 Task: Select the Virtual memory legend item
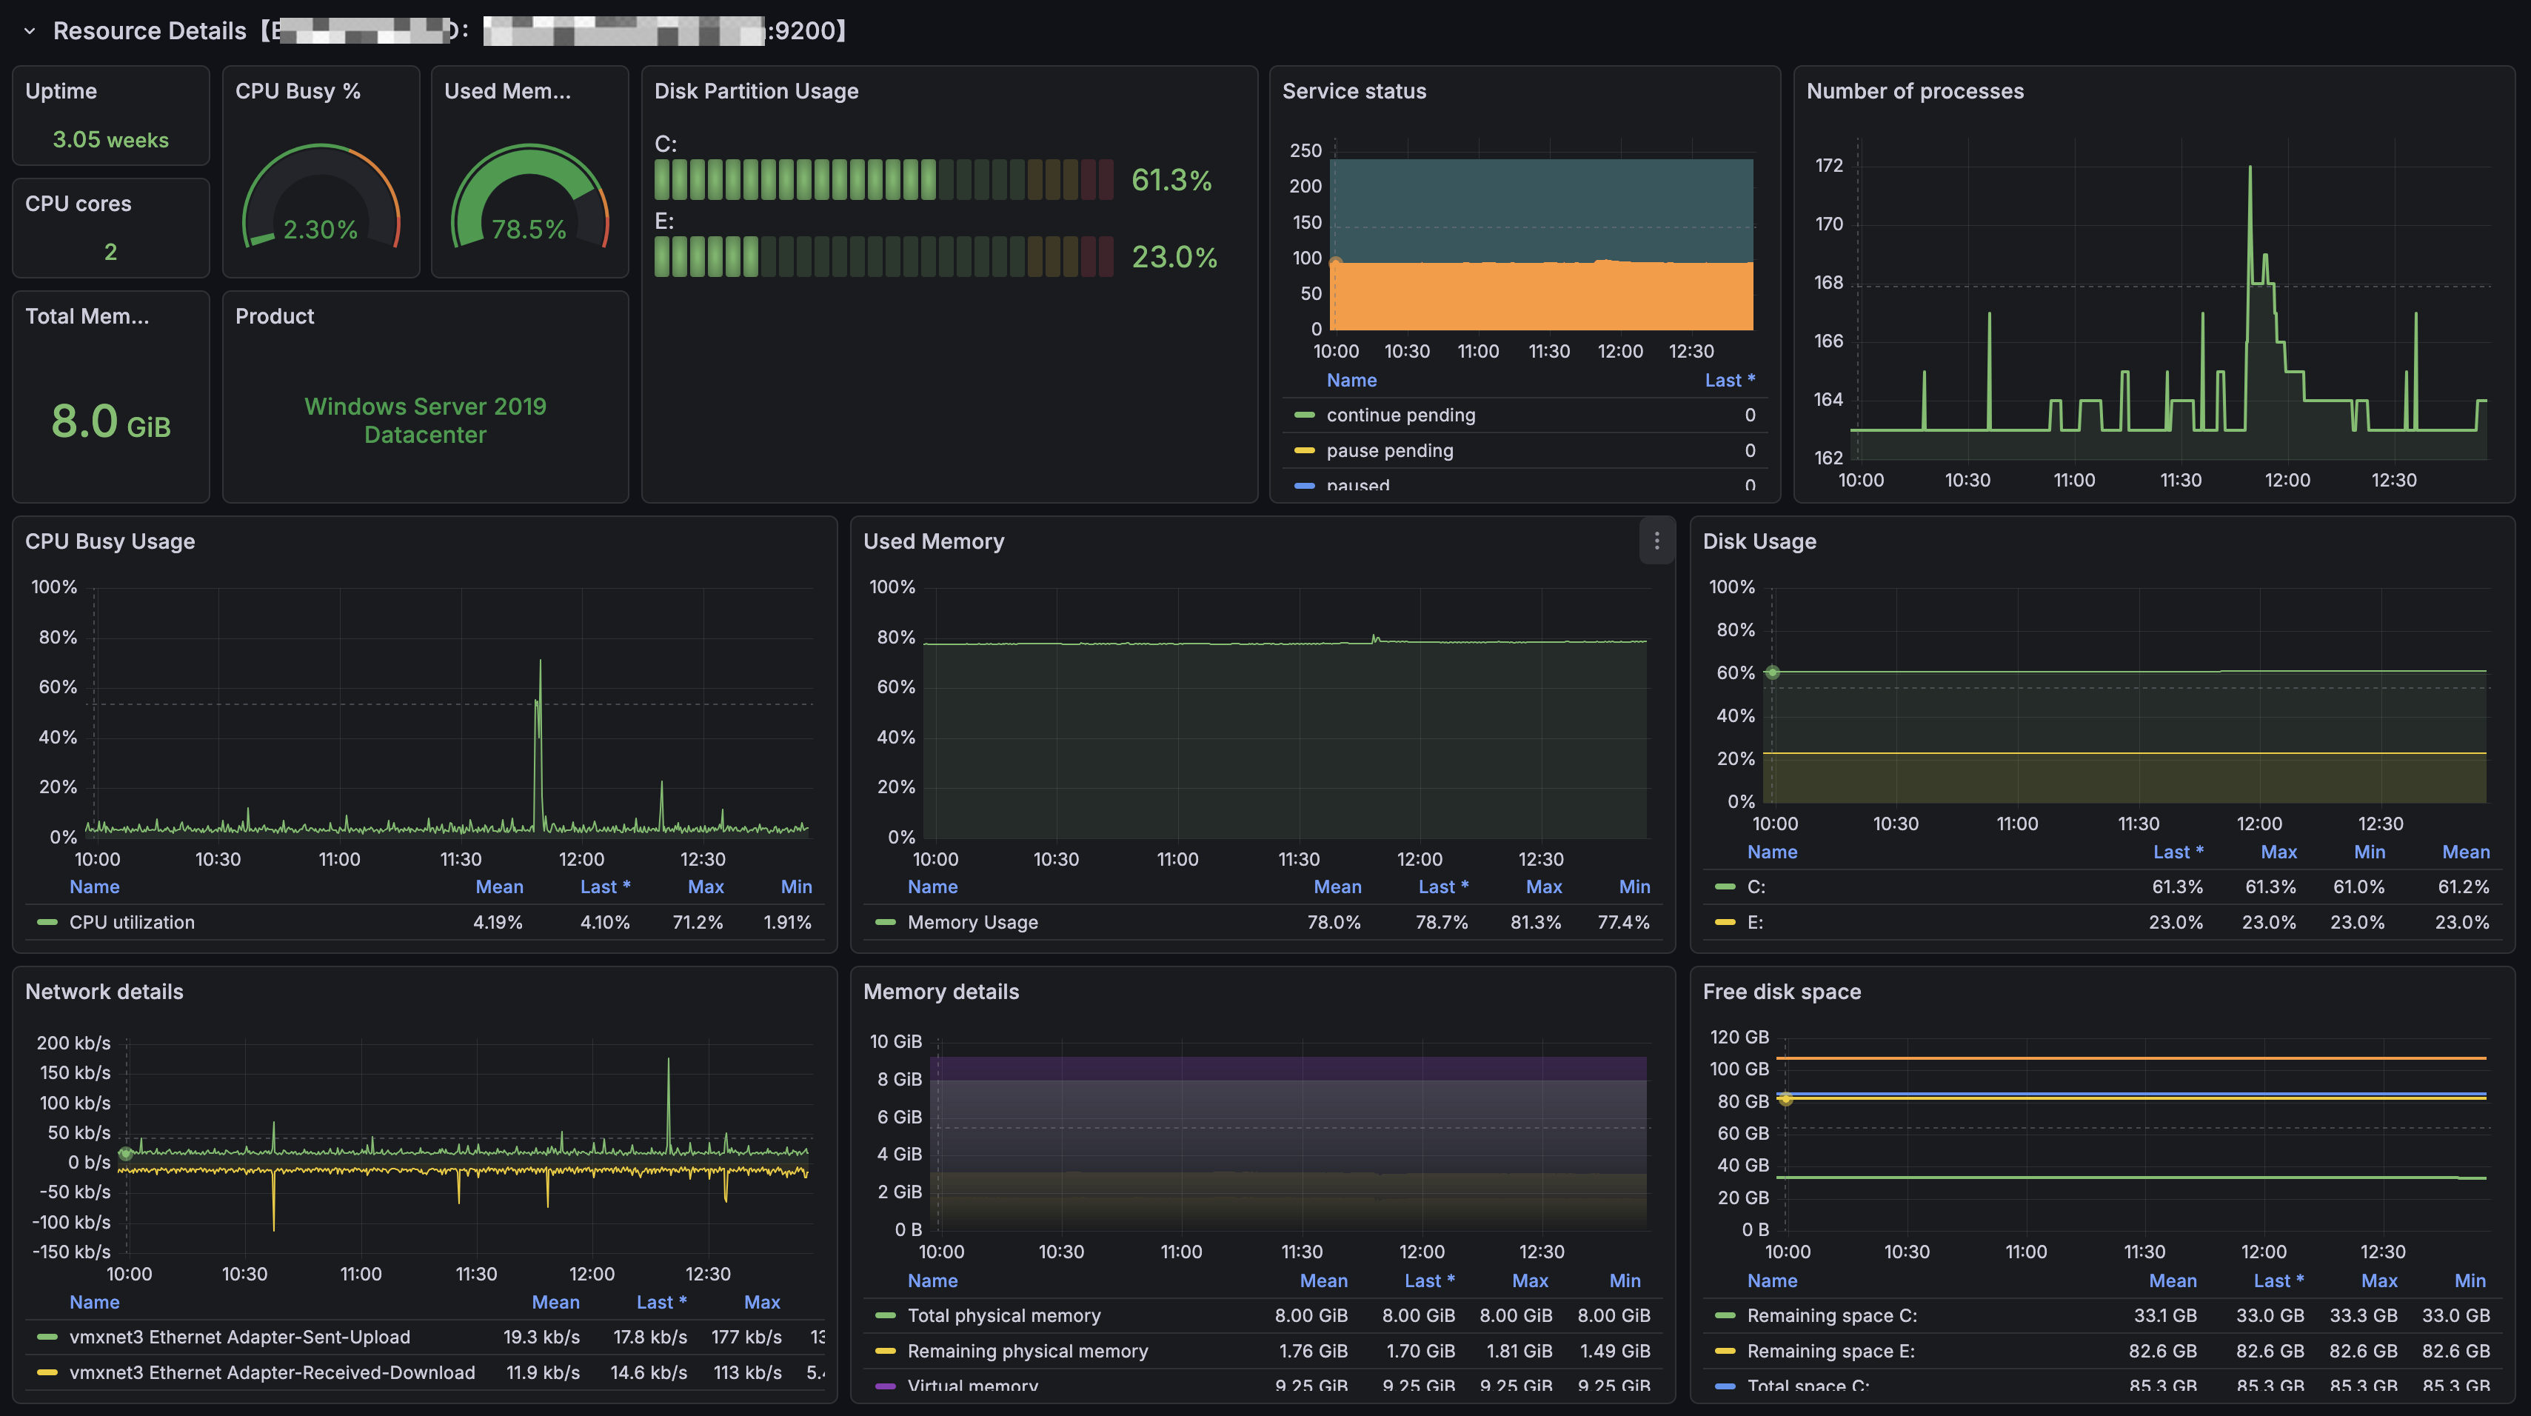click(972, 1386)
